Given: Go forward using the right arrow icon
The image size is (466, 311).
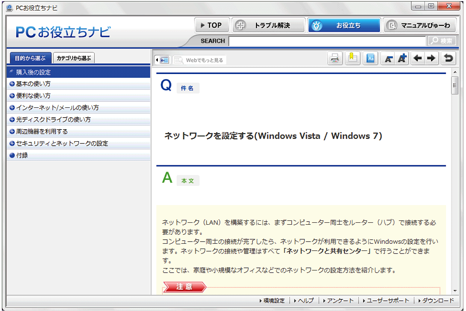Looking at the screenshot, I should click(431, 59).
